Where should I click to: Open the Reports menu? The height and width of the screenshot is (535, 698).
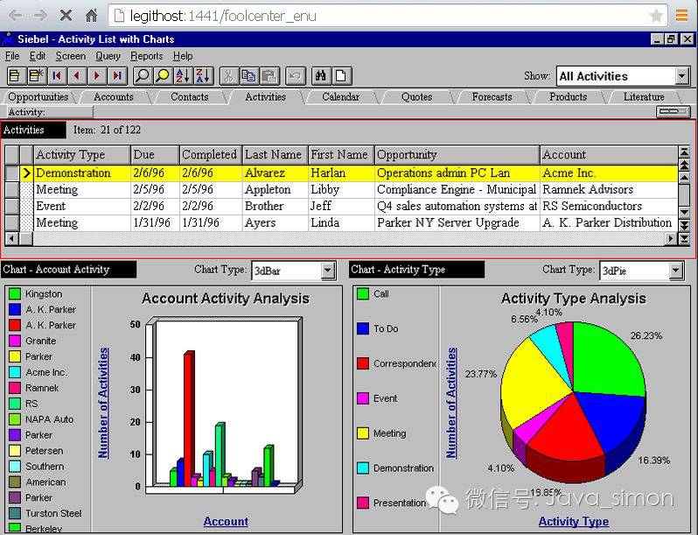[146, 56]
